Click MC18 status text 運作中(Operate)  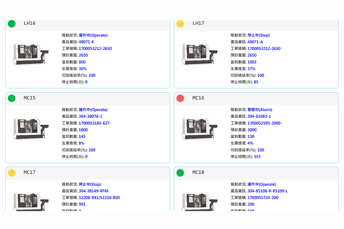tap(262, 184)
